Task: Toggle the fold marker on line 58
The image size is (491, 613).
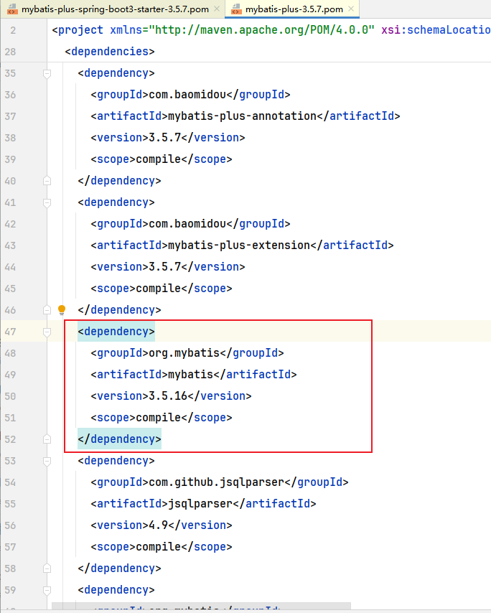Action: point(47,568)
